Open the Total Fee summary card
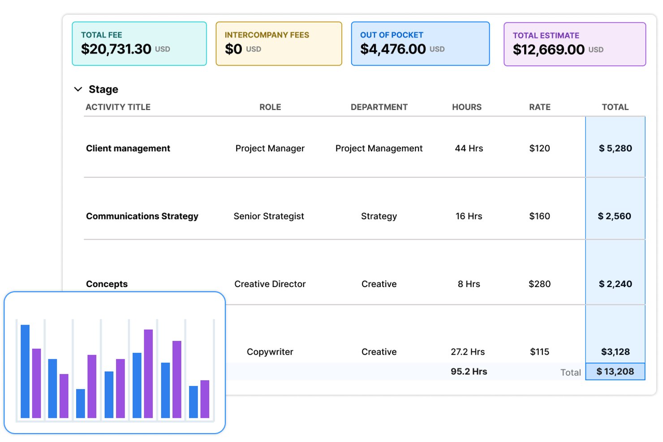The width and height of the screenshot is (663, 442). click(x=139, y=43)
